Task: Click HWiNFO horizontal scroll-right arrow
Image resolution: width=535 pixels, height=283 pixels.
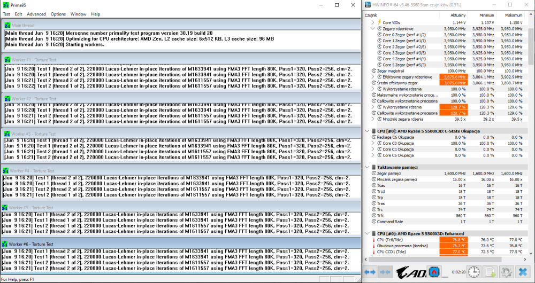Action: pyautogui.click(x=526, y=260)
